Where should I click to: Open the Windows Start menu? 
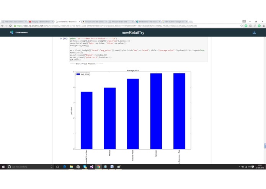(x=3, y=167)
